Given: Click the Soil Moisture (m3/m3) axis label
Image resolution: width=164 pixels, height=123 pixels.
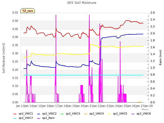Looking at the screenshot, I should [4, 58].
